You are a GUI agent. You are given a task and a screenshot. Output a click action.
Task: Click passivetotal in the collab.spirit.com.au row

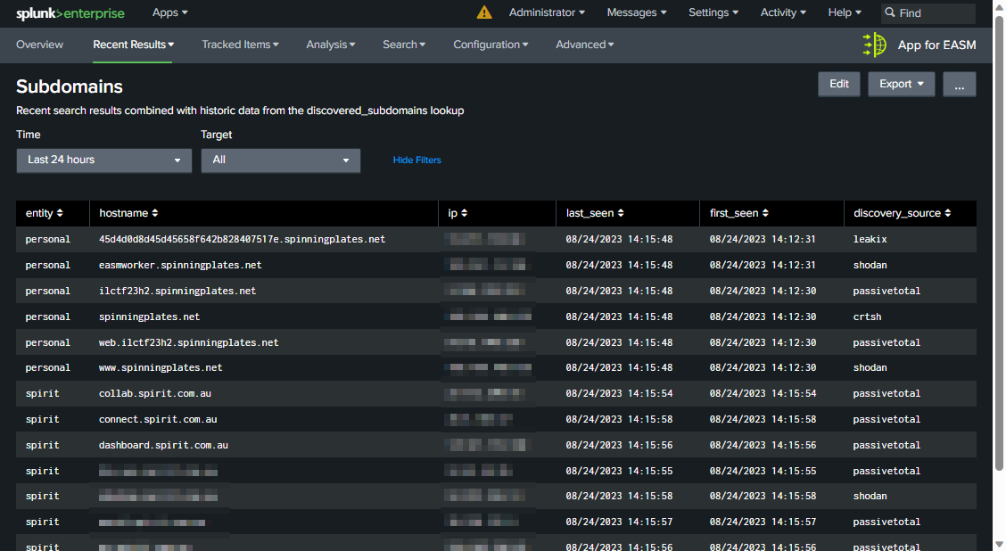(x=886, y=393)
